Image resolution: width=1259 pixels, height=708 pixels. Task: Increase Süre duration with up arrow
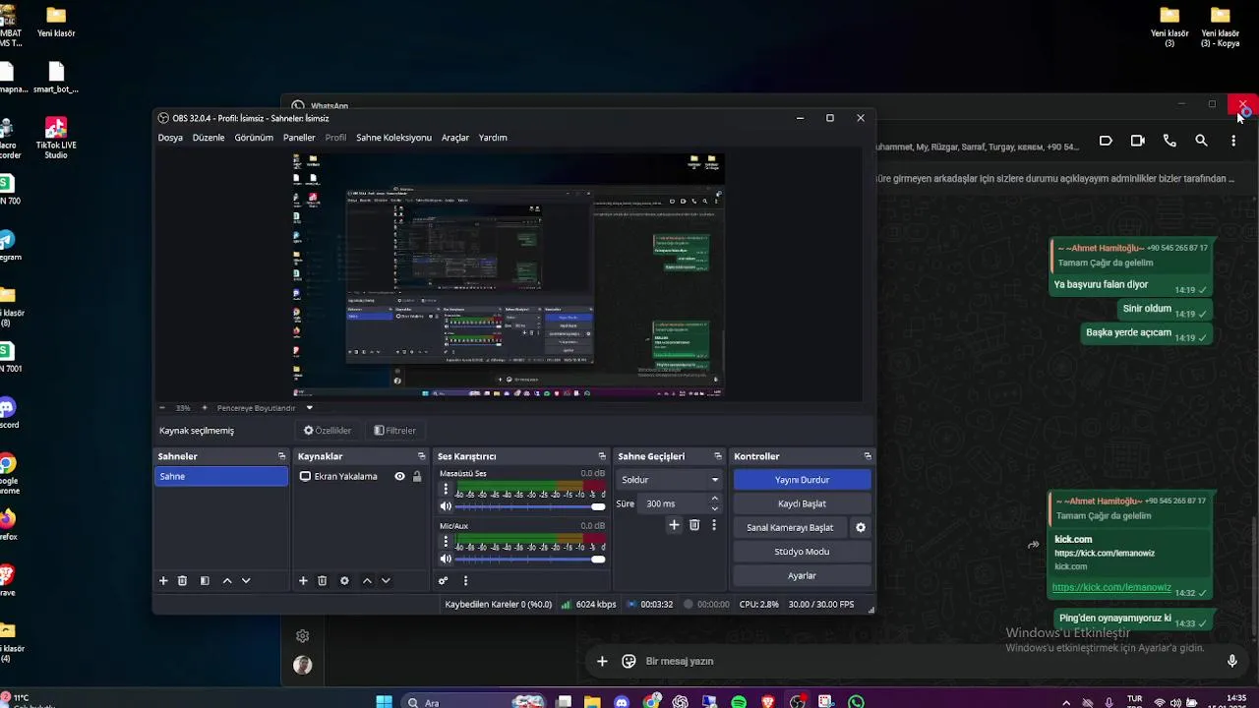(x=714, y=500)
